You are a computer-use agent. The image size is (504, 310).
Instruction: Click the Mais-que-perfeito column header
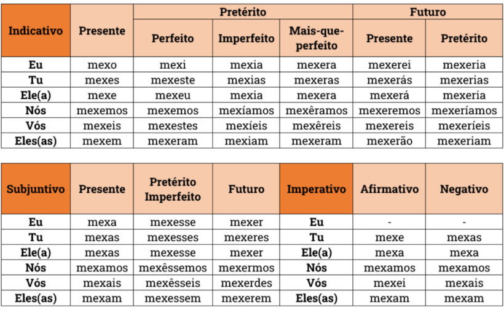point(317,38)
